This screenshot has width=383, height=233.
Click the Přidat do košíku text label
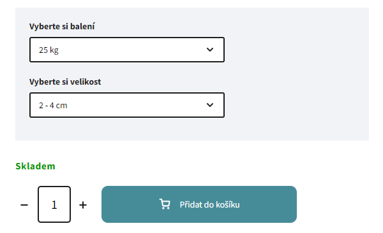[209, 205]
